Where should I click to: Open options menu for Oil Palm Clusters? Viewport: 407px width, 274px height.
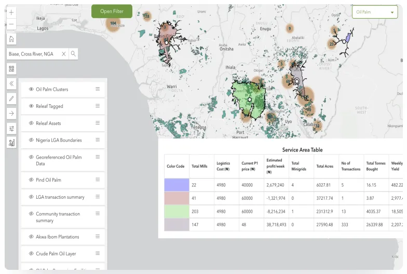98,89
